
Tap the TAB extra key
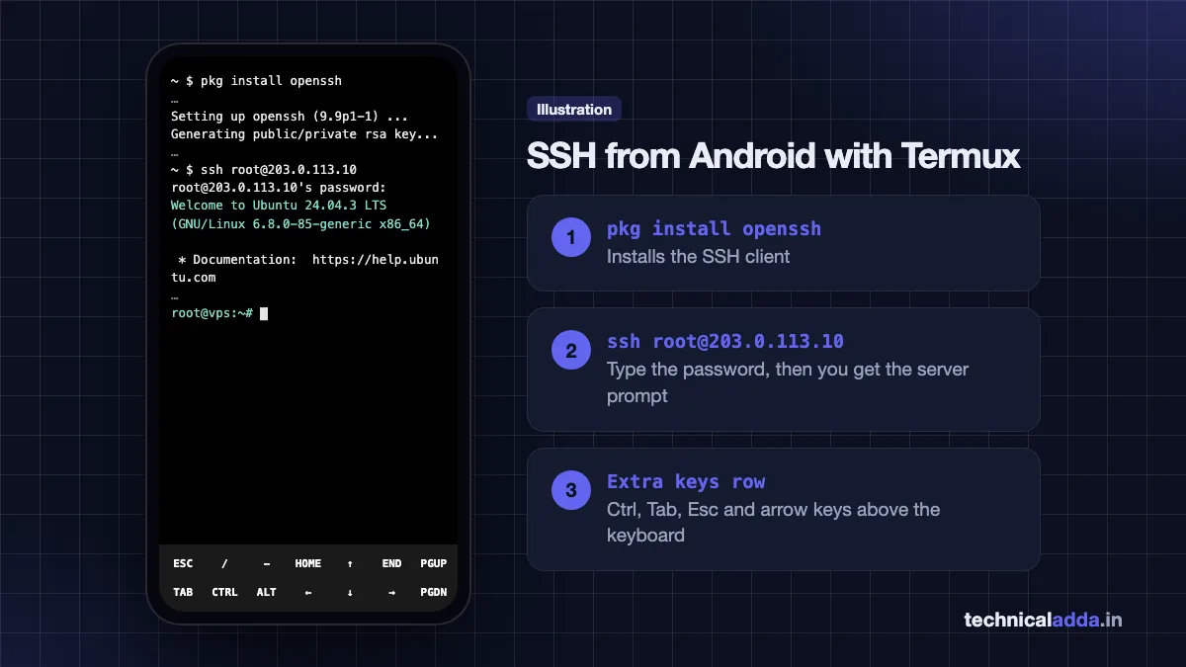click(x=183, y=592)
